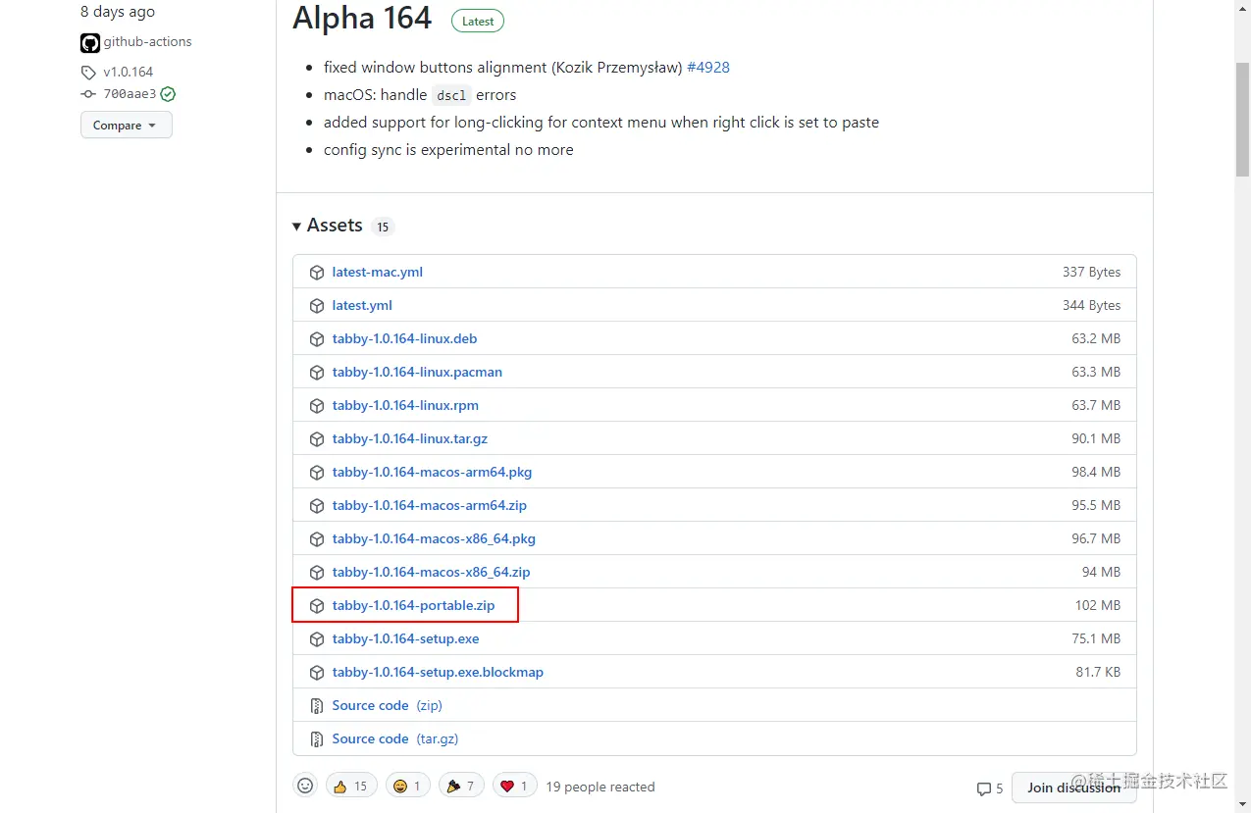Open the v1.0.164 tag link
Viewport: 1251px width, 813px height.
point(129,72)
